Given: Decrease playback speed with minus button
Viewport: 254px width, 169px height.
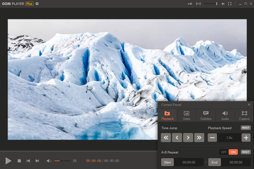Looking at the screenshot, I should pos(212,138).
